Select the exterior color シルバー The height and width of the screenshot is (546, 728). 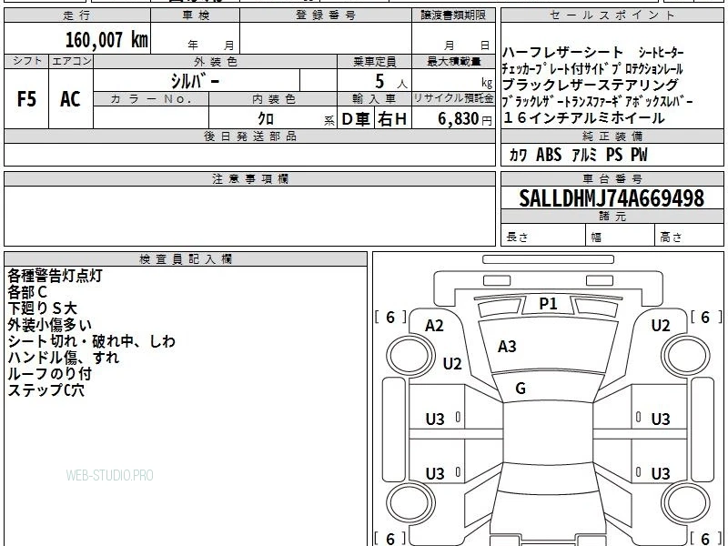pos(195,81)
